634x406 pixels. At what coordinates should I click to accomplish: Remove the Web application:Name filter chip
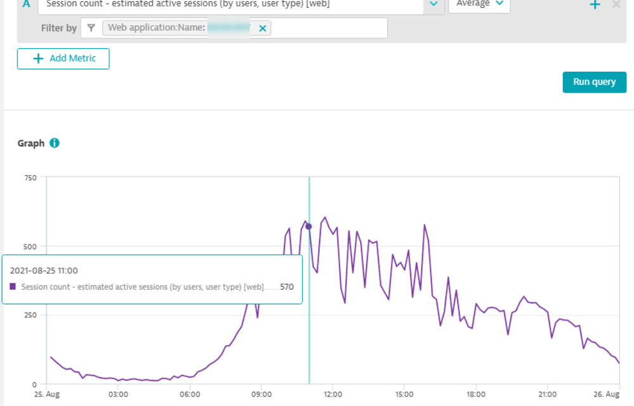[x=263, y=28]
